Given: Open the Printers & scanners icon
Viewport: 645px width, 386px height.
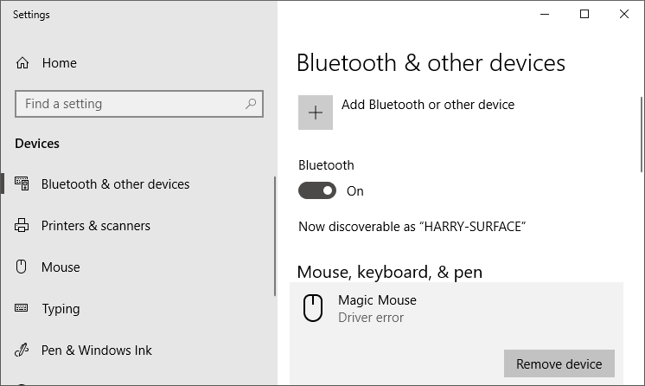Looking at the screenshot, I should (22, 225).
